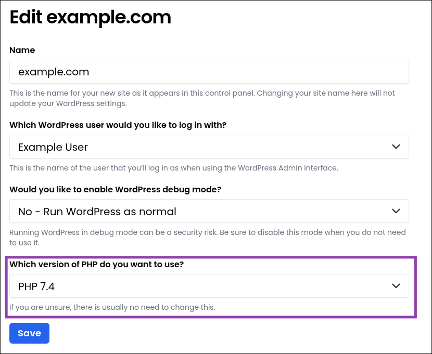Click the "Which version of PHP" label
This screenshot has width=432, height=354.
(x=97, y=264)
